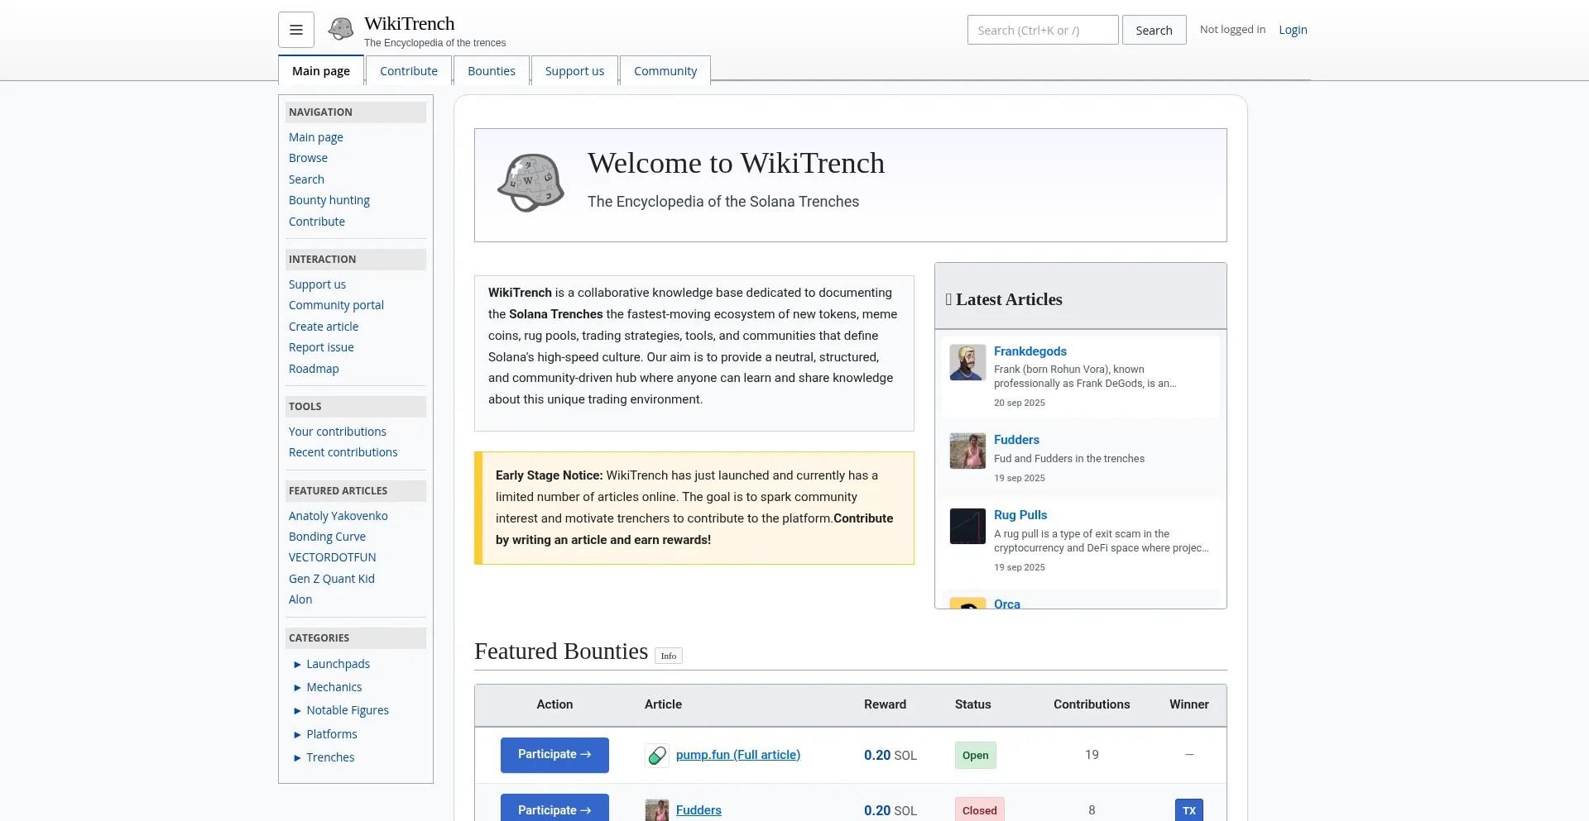Click the TX winner badge
This screenshot has height=821, width=1589.
tap(1188, 810)
